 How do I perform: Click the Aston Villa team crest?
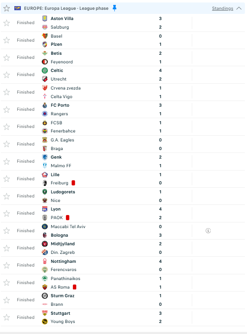pos(45,18)
